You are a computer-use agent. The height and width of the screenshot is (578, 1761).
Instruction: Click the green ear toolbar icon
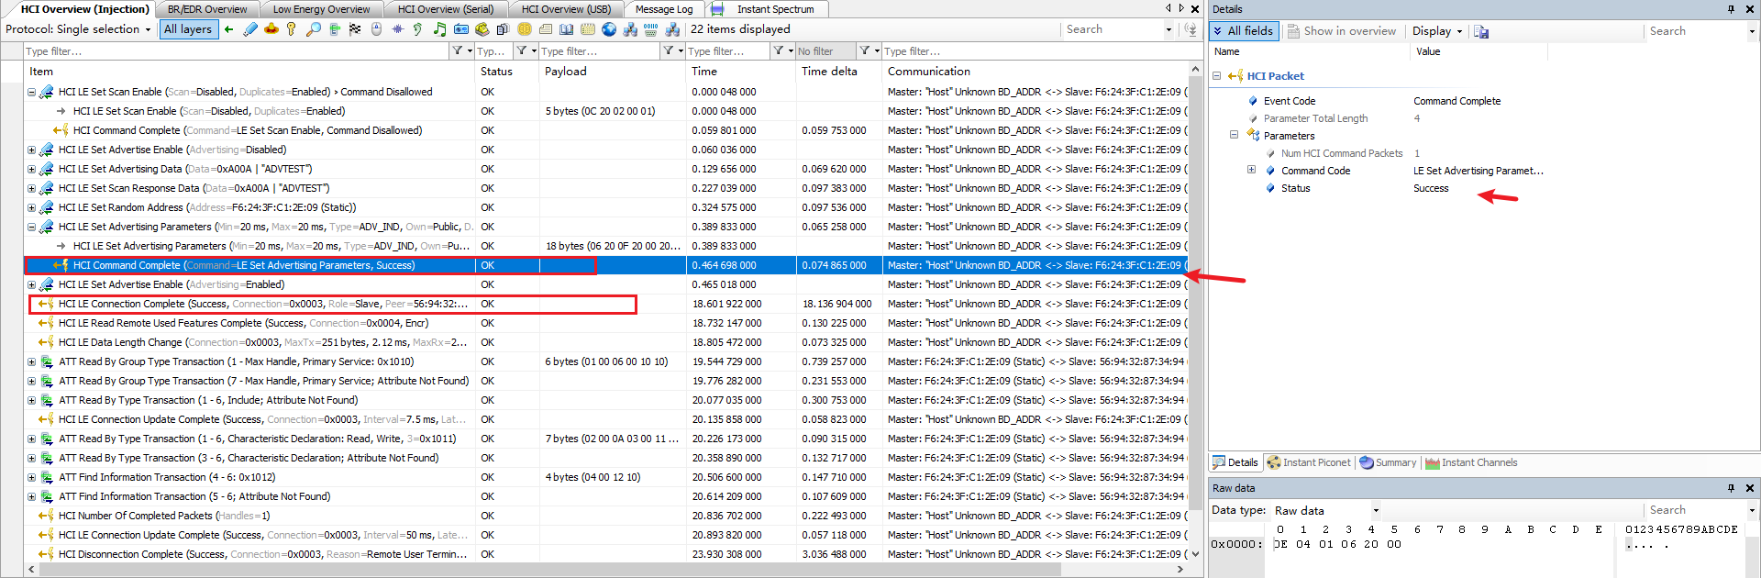(x=417, y=29)
